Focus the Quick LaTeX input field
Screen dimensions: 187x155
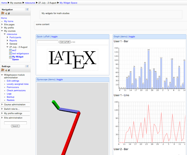coord(48,42)
